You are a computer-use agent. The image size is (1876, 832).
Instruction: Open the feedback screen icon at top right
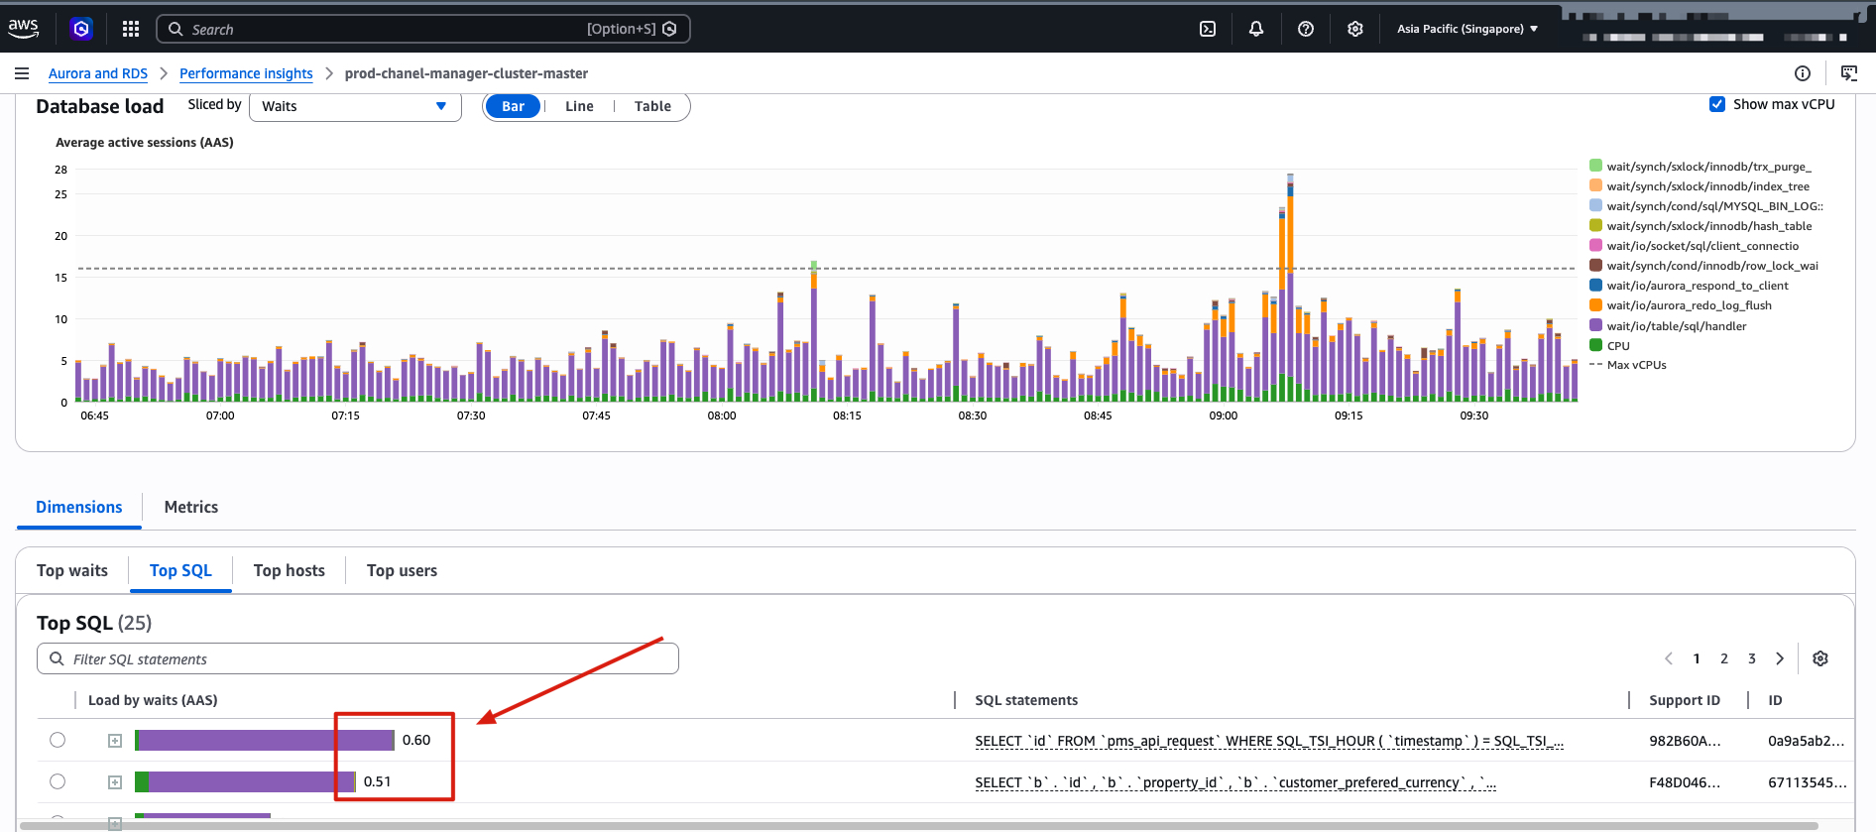(x=1849, y=73)
